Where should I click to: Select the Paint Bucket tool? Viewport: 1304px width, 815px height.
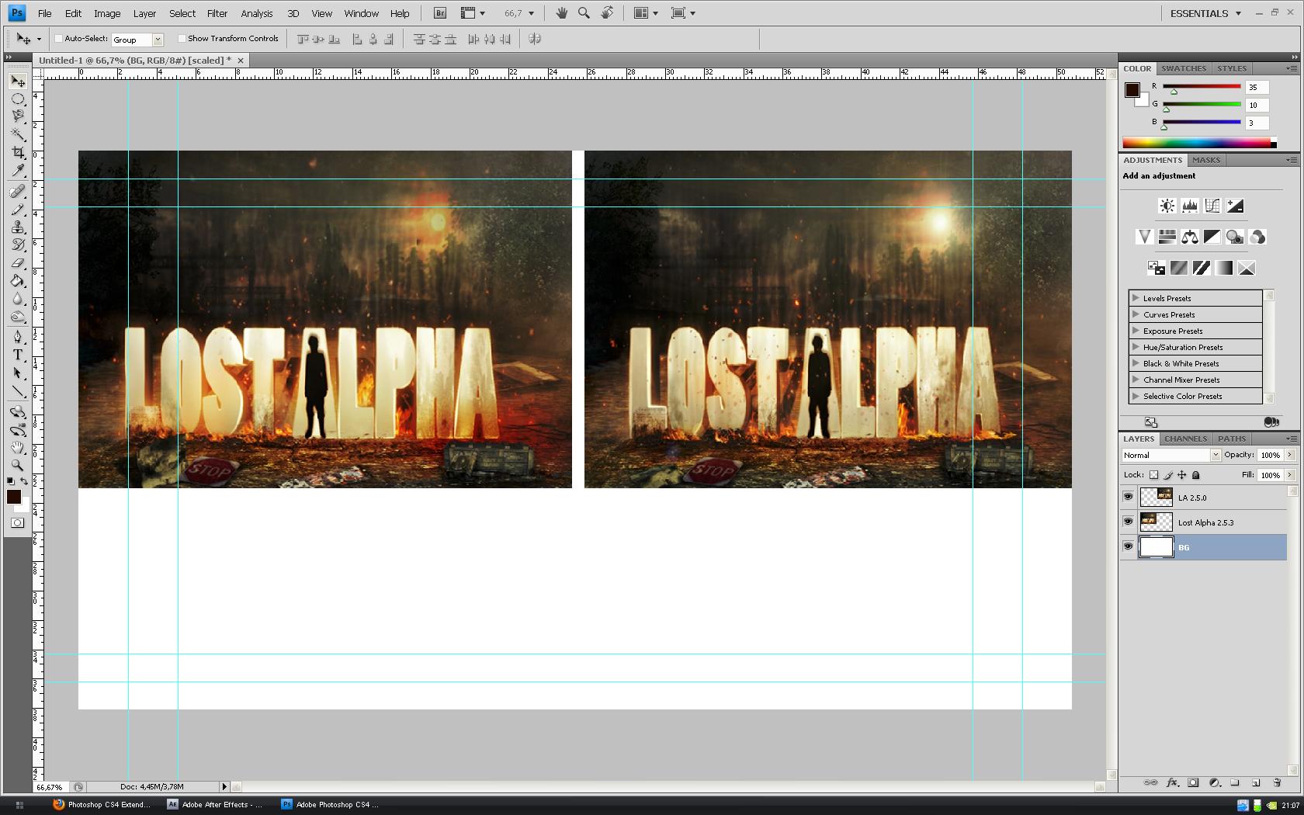18,281
